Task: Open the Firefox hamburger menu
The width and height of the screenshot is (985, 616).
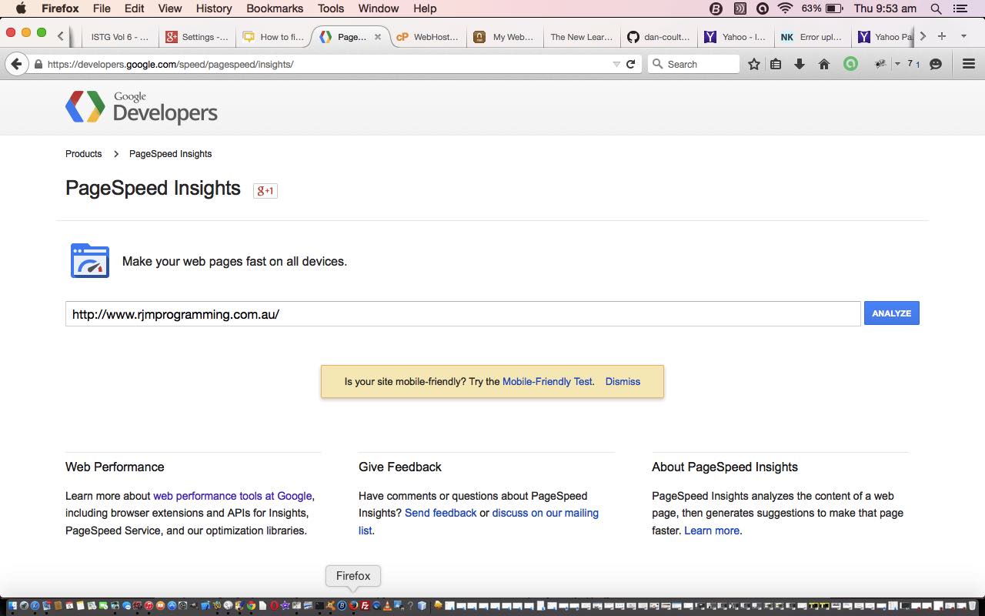Action: coord(969,64)
